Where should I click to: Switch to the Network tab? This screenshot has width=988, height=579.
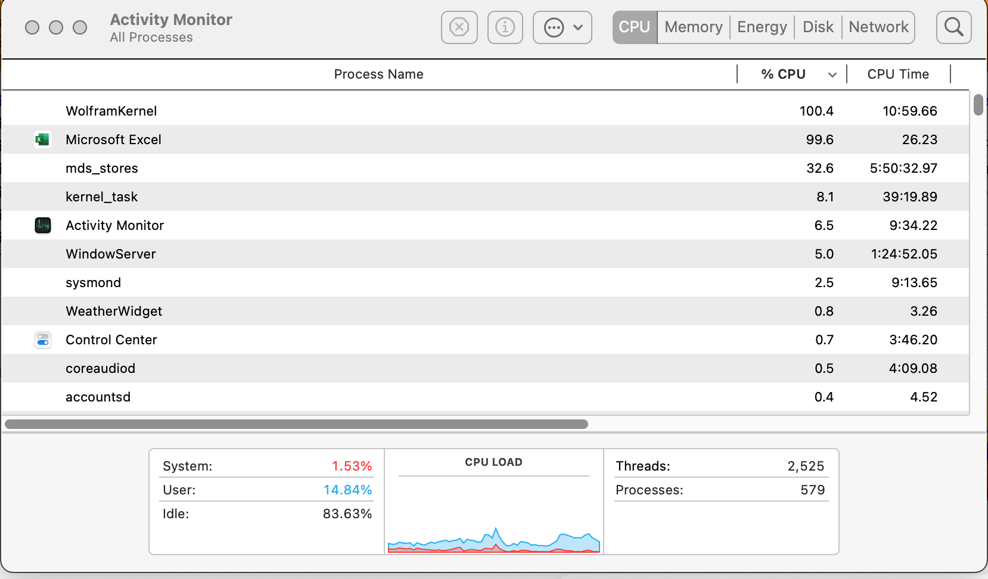878,27
